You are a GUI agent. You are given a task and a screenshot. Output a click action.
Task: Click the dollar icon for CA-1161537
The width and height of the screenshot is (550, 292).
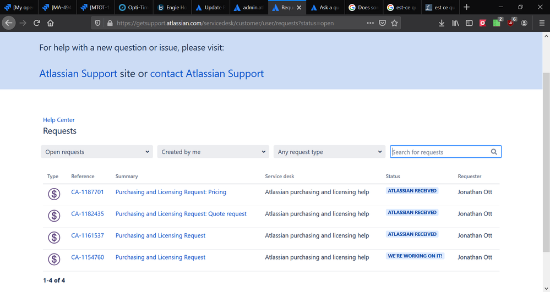pos(54,238)
